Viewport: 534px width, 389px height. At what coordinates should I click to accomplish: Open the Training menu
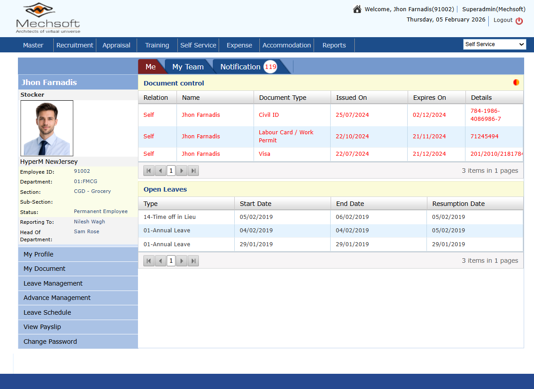(157, 45)
